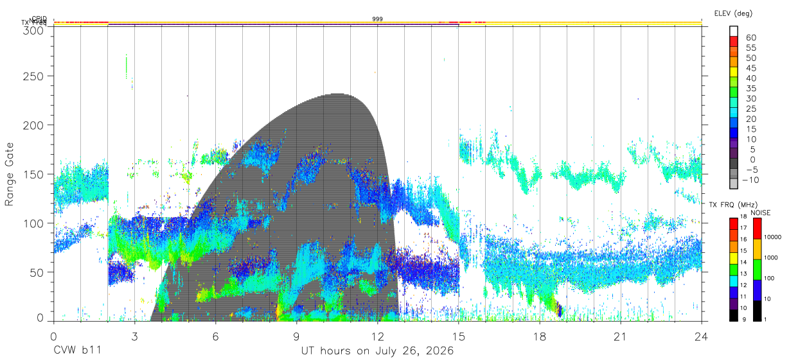This screenshot has height=364, width=789.
Task: Pick the purple 10–11 MHz TX FRQ swatch
Action: pos(734,302)
